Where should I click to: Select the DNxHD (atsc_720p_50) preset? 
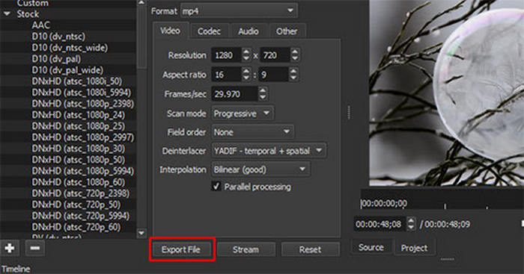click(76, 205)
